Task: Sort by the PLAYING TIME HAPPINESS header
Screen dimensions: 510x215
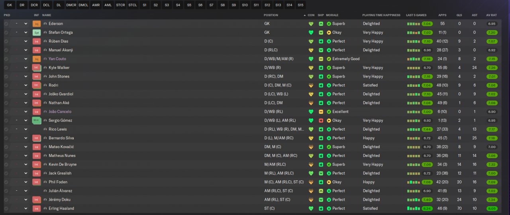Action: click(x=381, y=15)
